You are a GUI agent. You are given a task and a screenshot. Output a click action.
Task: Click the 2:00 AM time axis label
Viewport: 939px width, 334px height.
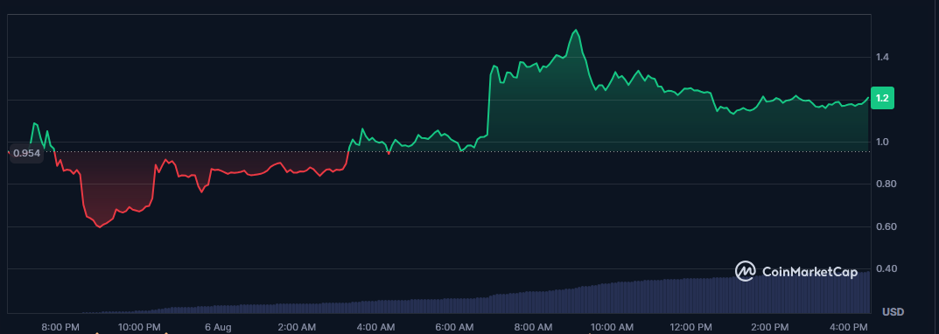point(297,327)
